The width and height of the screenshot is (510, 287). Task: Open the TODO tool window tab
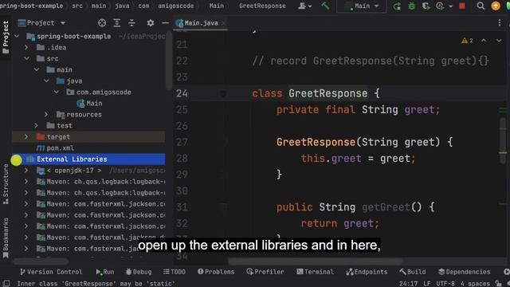175,272
